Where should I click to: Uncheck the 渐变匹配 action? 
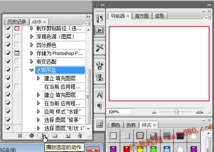click(x=8, y=62)
